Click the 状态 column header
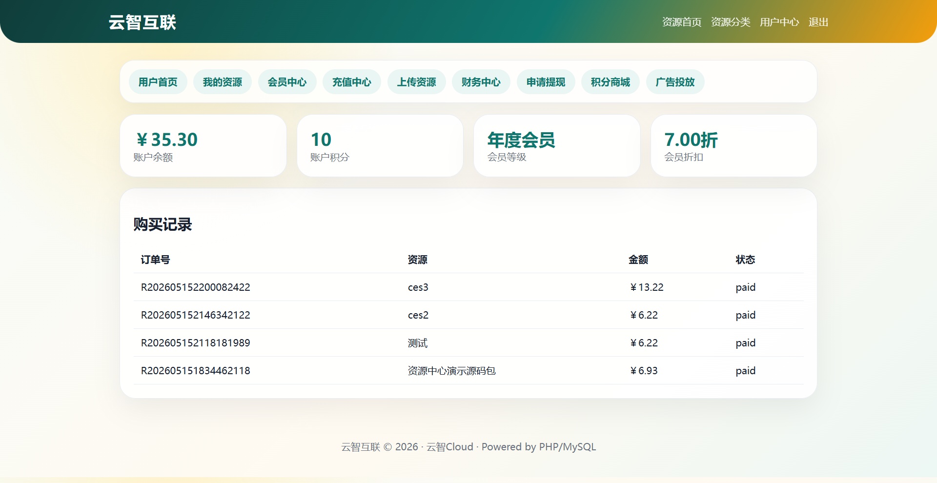Image resolution: width=937 pixels, height=483 pixels. click(745, 260)
